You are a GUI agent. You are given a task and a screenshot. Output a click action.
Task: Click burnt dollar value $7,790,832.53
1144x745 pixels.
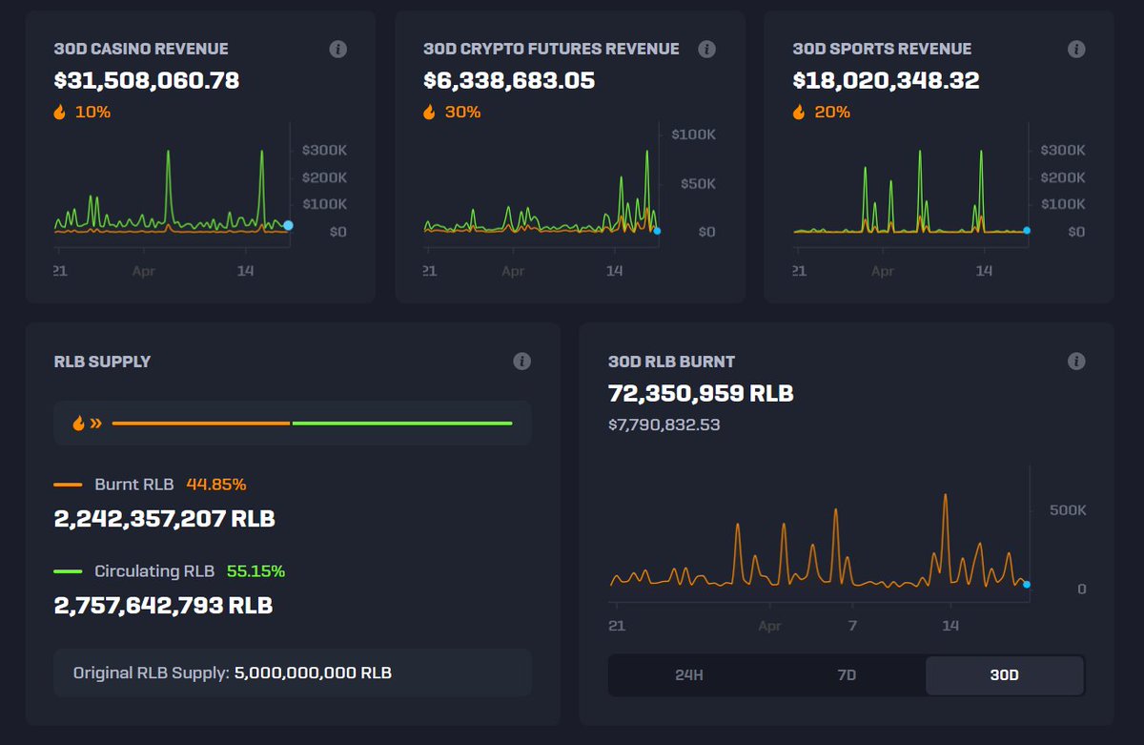pyautogui.click(x=664, y=424)
